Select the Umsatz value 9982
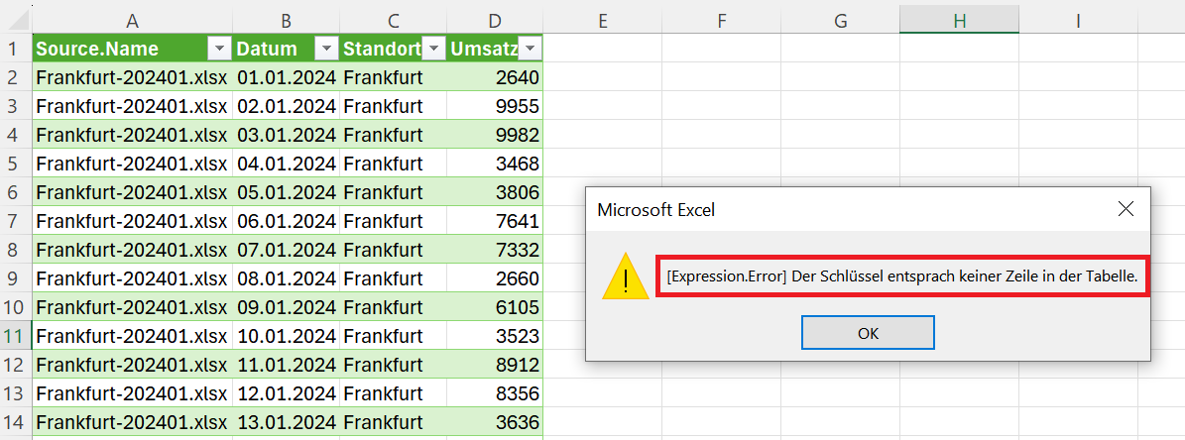The image size is (1185, 440). pos(495,135)
